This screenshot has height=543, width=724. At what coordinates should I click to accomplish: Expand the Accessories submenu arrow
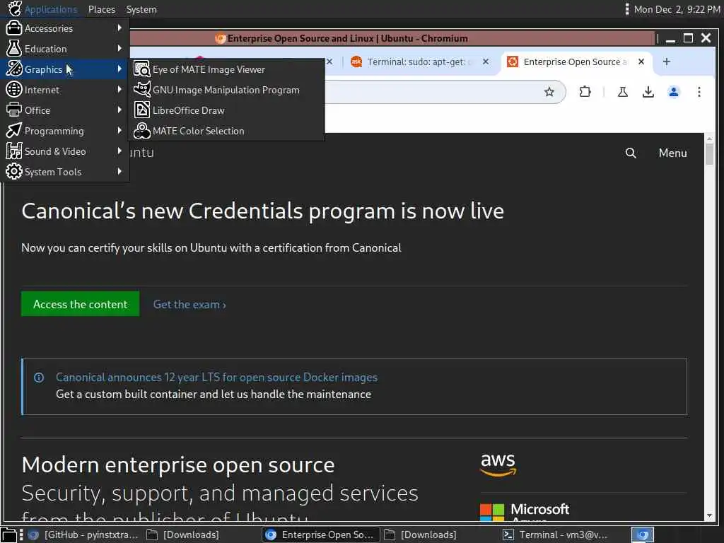point(119,28)
